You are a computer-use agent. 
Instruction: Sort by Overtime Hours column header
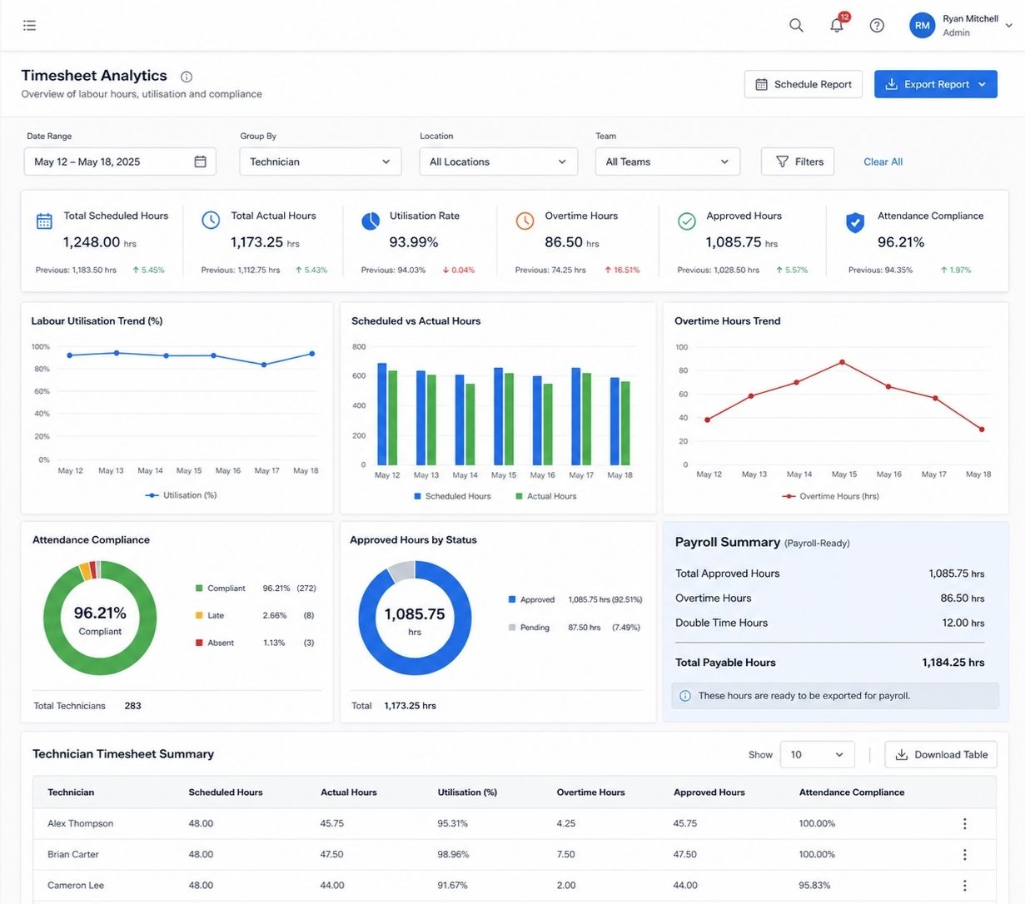pyautogui.click(x=590, y=792)
